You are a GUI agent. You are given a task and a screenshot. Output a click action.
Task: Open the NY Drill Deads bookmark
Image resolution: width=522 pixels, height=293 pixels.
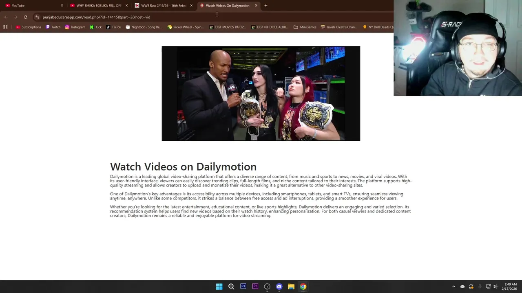point(378,27)
